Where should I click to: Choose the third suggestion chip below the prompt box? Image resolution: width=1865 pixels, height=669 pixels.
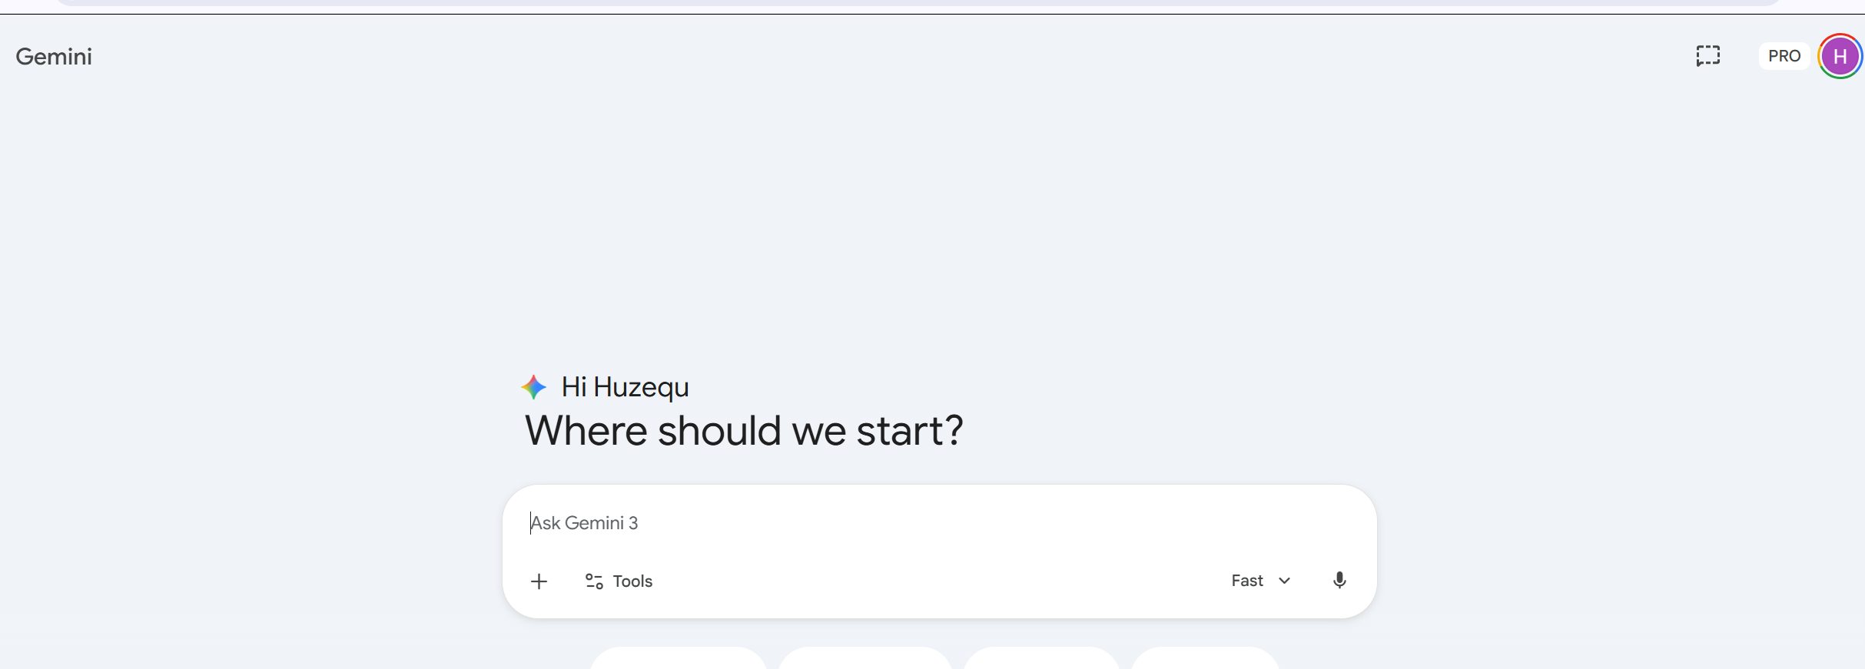(x=1041, y=658)
